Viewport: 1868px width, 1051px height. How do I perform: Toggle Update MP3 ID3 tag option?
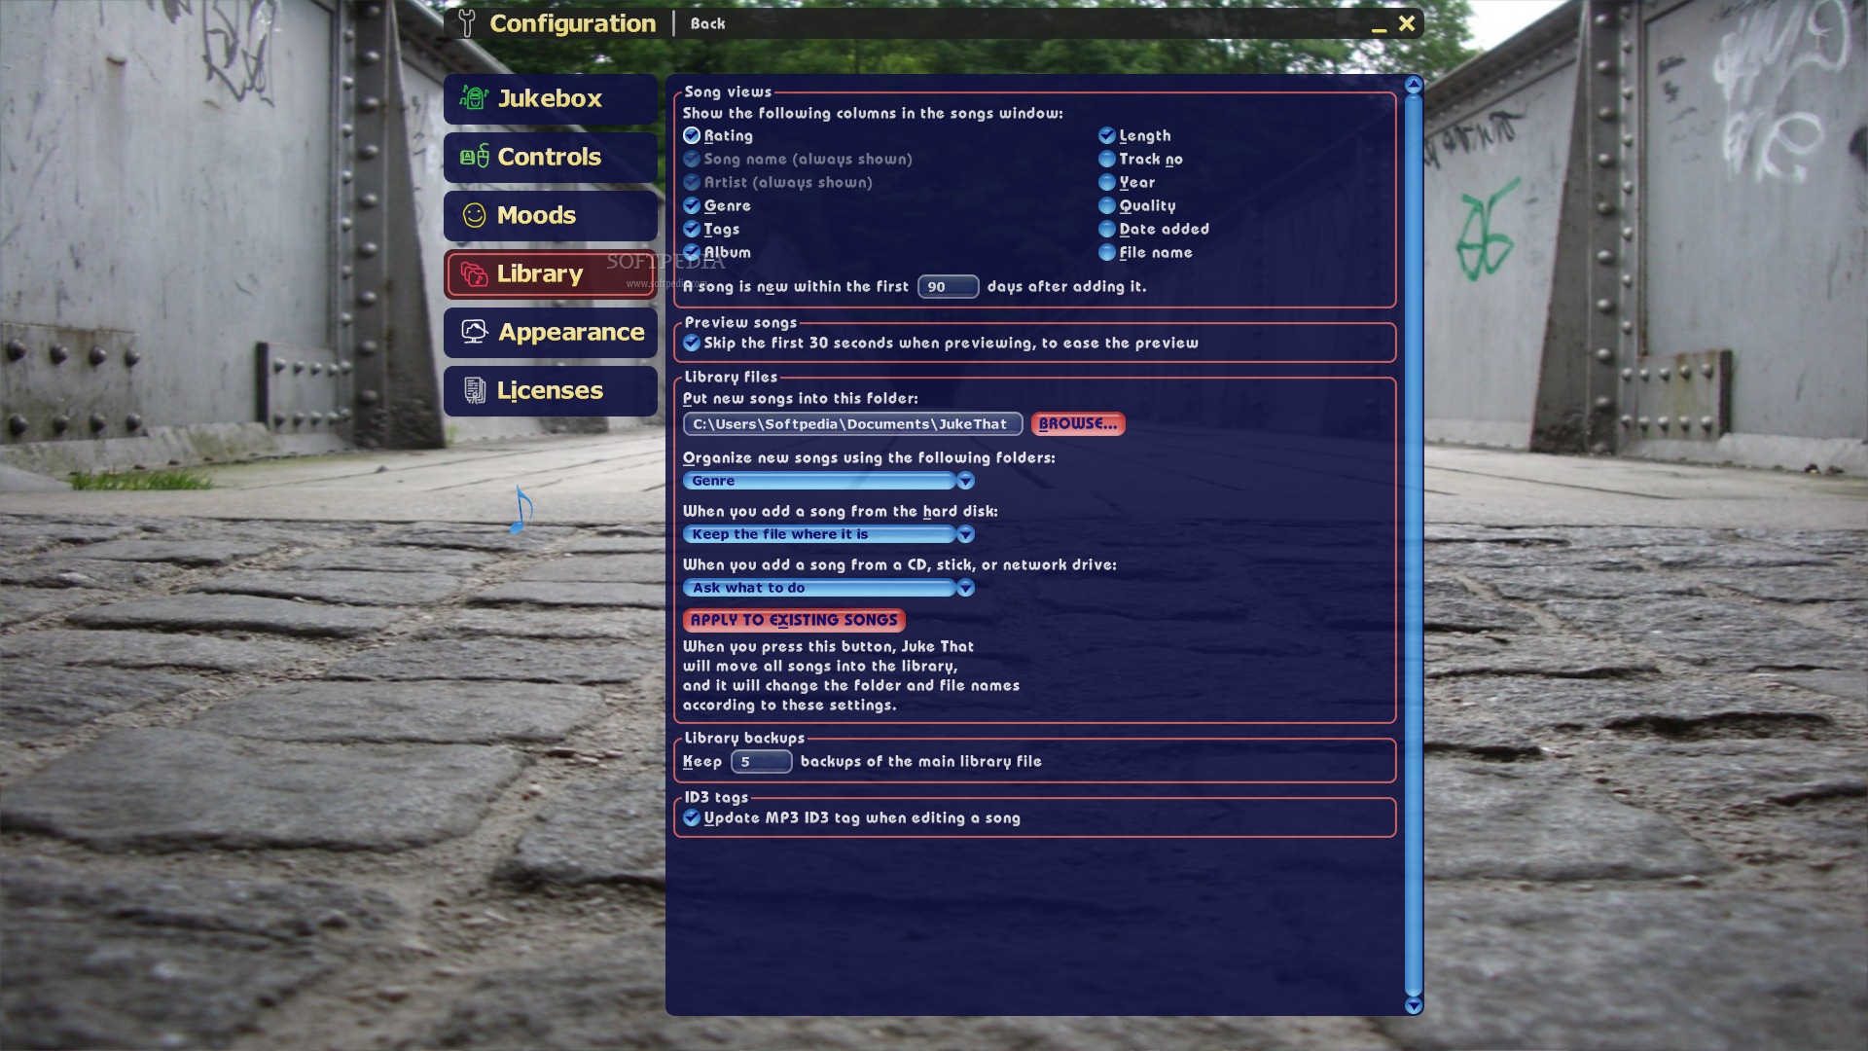click(692, 817)
